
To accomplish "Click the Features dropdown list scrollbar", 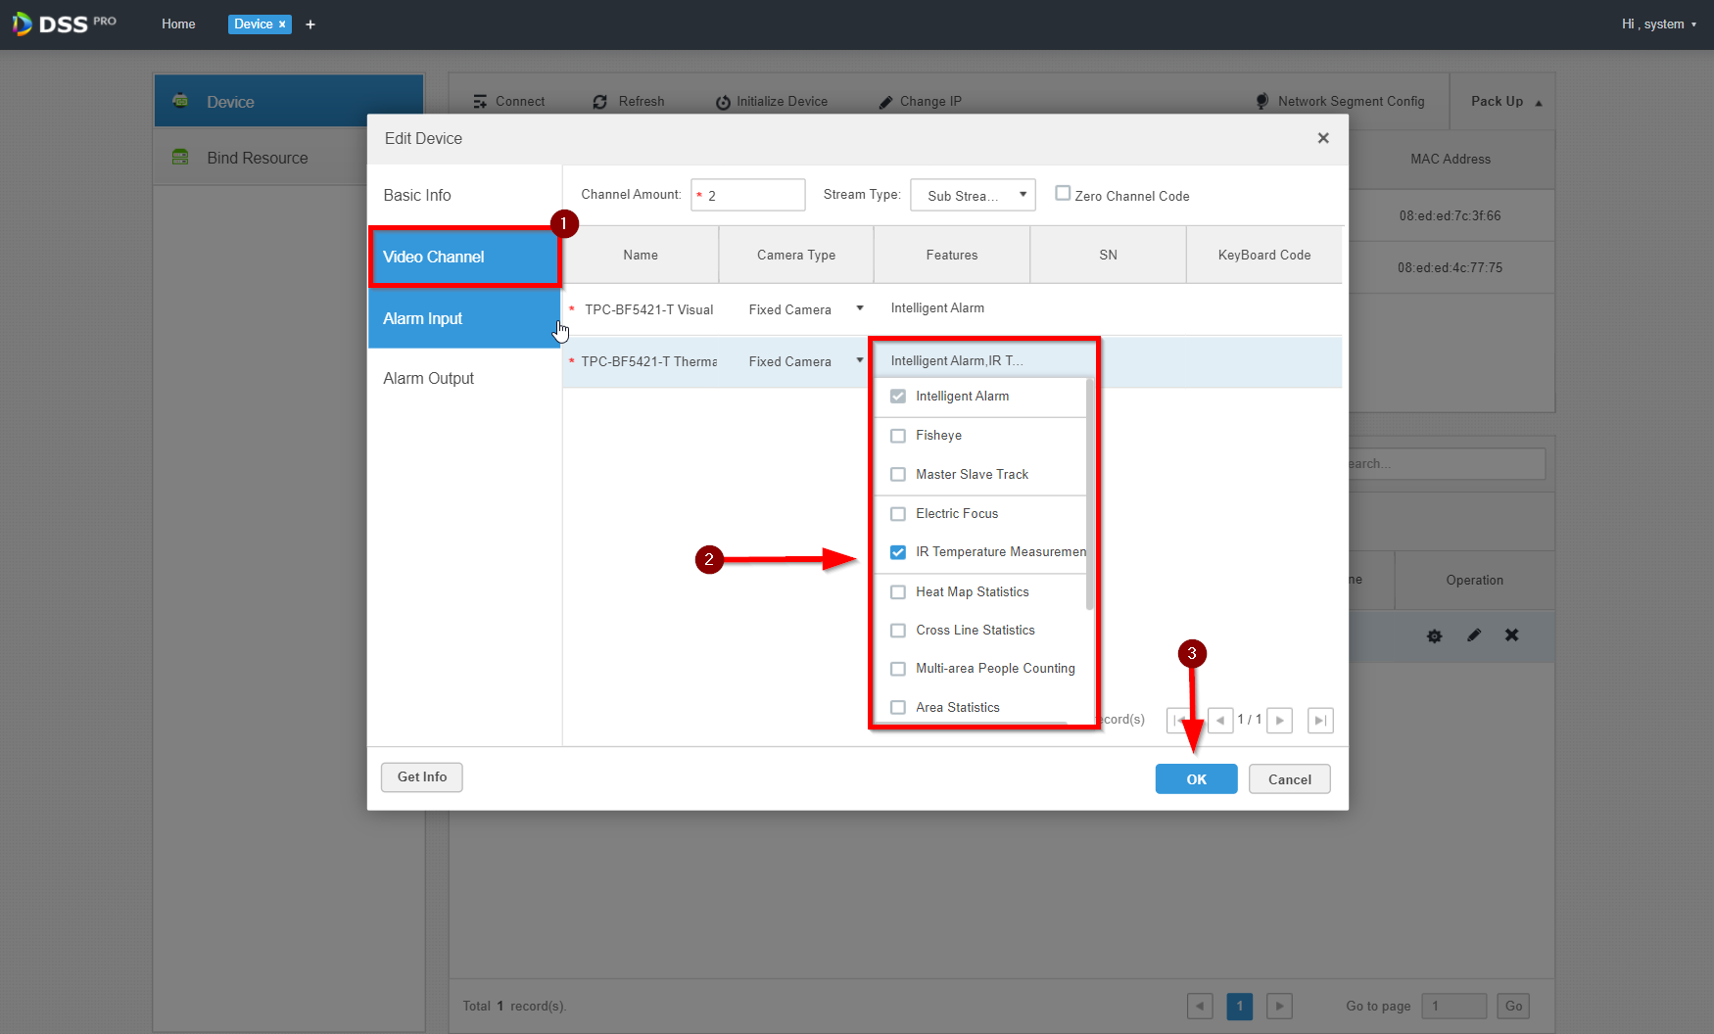I will 1089,494.
